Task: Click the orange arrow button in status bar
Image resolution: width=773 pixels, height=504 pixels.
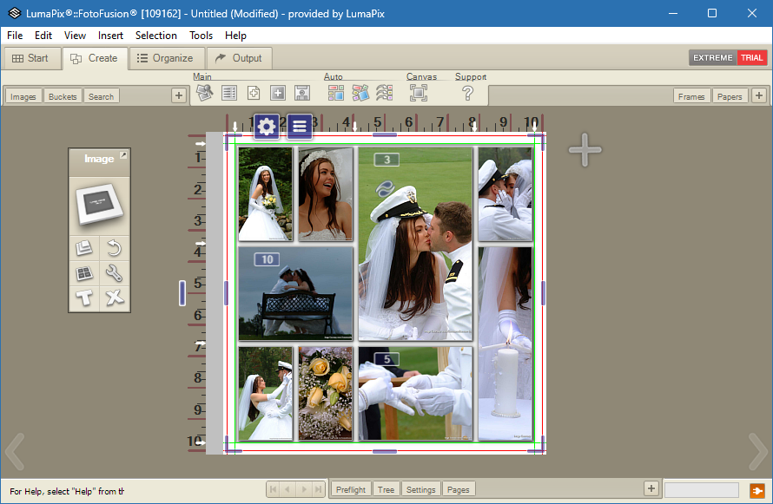Action: tap(756, 490)
